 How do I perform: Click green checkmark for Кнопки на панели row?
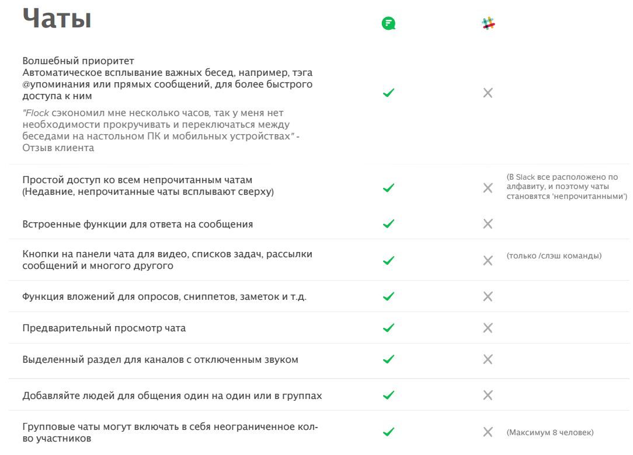[388, 260]
